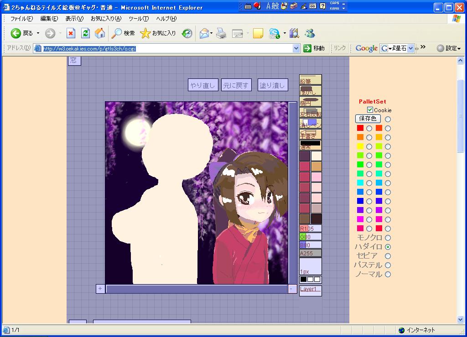Select the radio next to 保存色

pyautogui.click(x=388, y=119)
